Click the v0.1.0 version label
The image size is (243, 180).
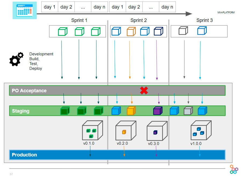pyautogui.click(x=89, y=143)
